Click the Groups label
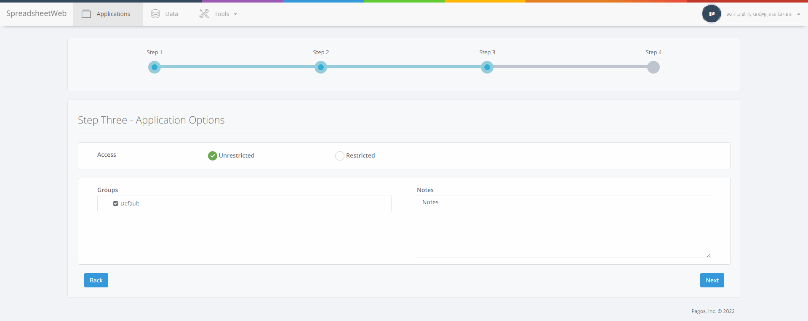The image size is (808, 321). pos(108,190)
